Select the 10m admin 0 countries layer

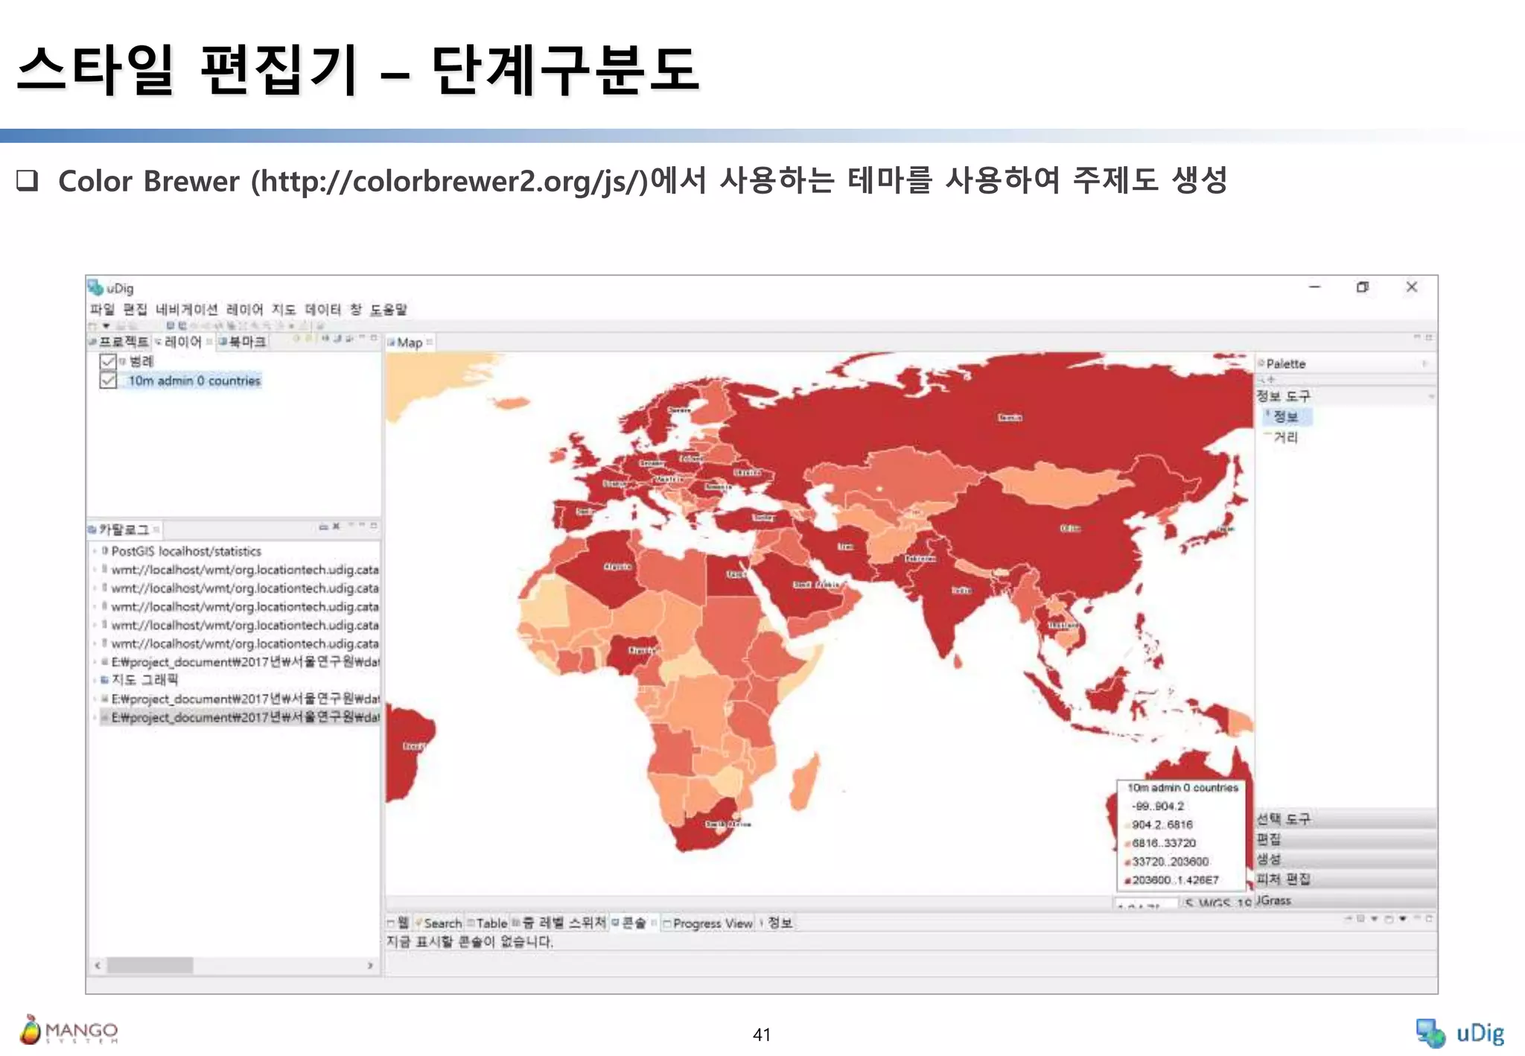194,381
